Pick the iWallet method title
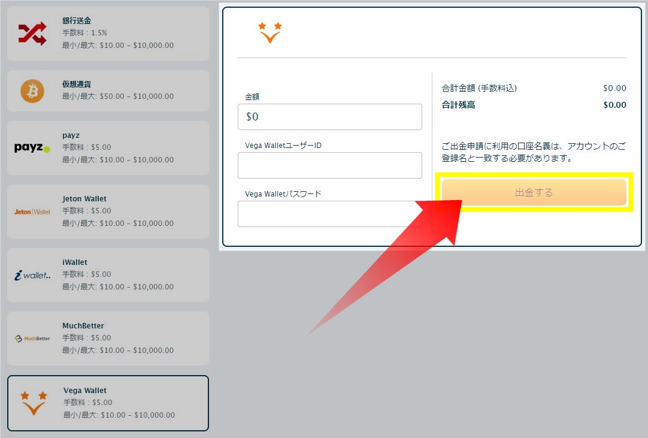Viewport: 648px width, 438px height. coord(75,262)
